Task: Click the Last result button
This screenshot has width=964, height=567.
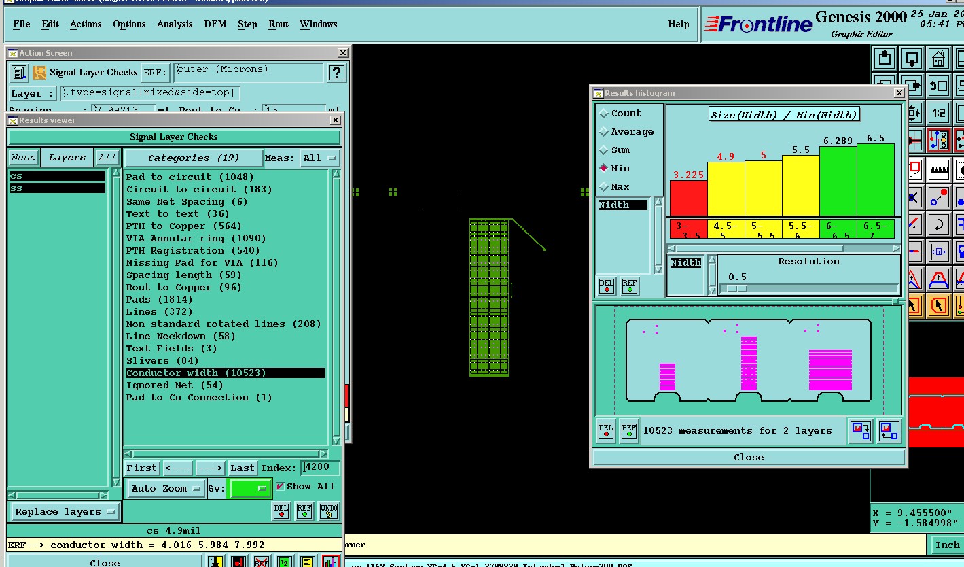Action: click(x=243, y=468)
